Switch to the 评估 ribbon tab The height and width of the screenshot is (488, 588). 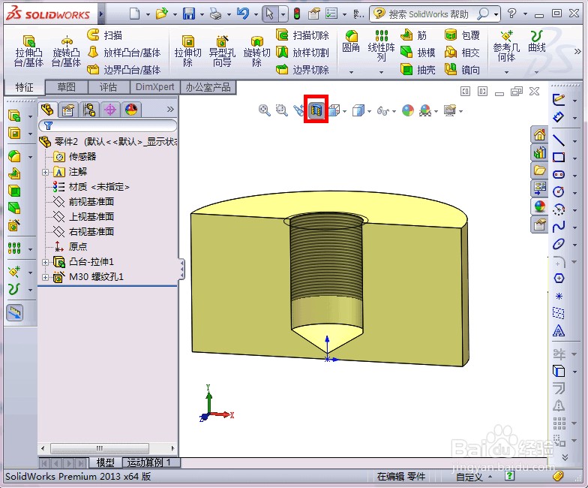coord(108,87)
